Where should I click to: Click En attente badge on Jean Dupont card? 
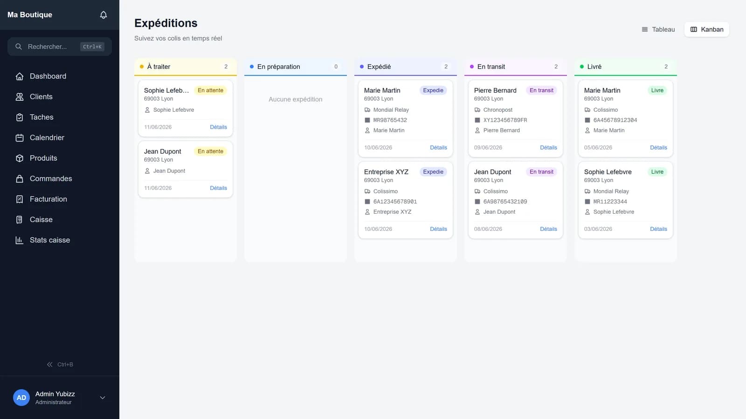tap(210, 151)
